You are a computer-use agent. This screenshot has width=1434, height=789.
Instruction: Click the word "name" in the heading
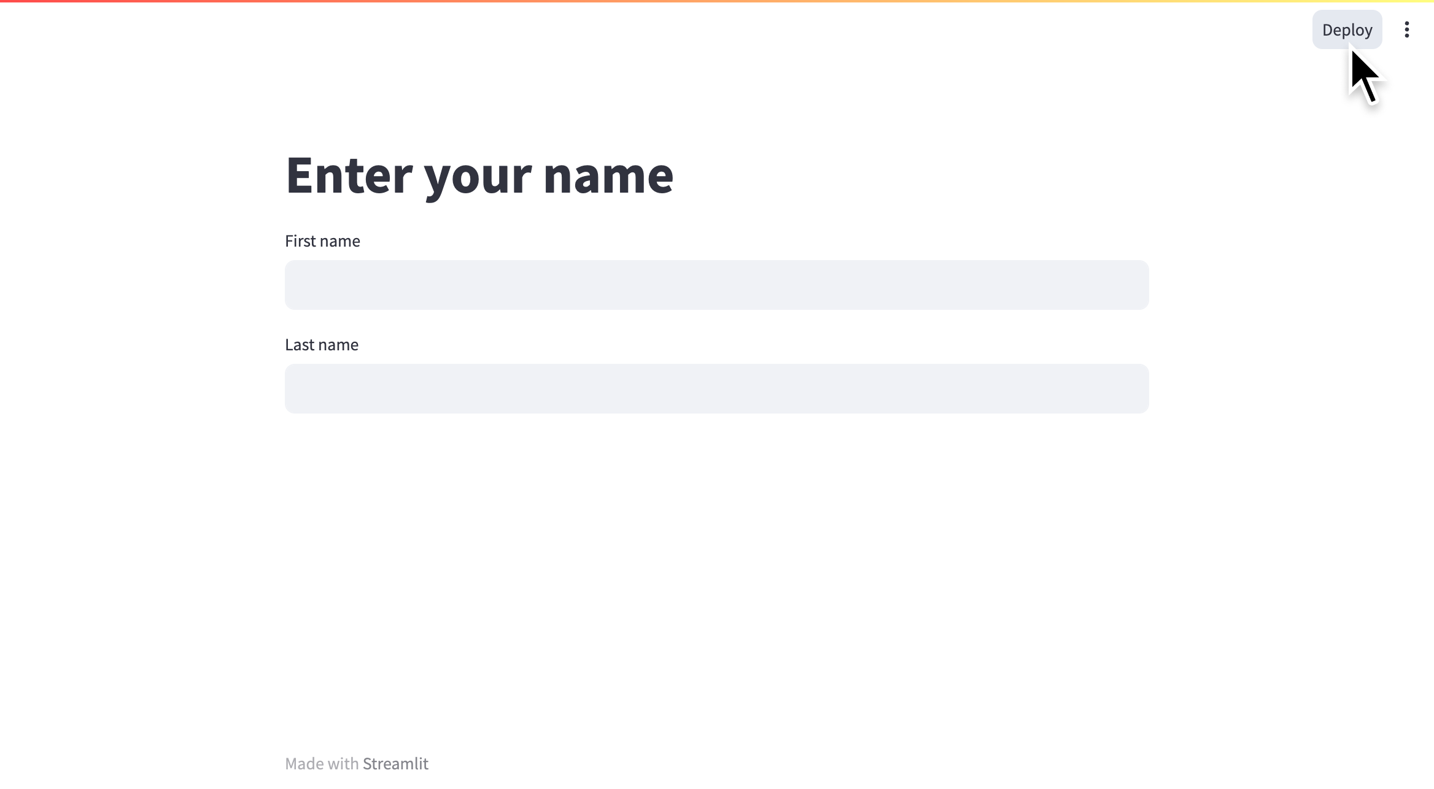pyautogui.click(x=608, y=175)
